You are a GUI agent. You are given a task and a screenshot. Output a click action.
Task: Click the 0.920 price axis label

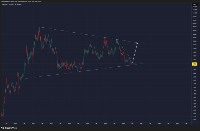pyautogui.click(x=194, y=104)
